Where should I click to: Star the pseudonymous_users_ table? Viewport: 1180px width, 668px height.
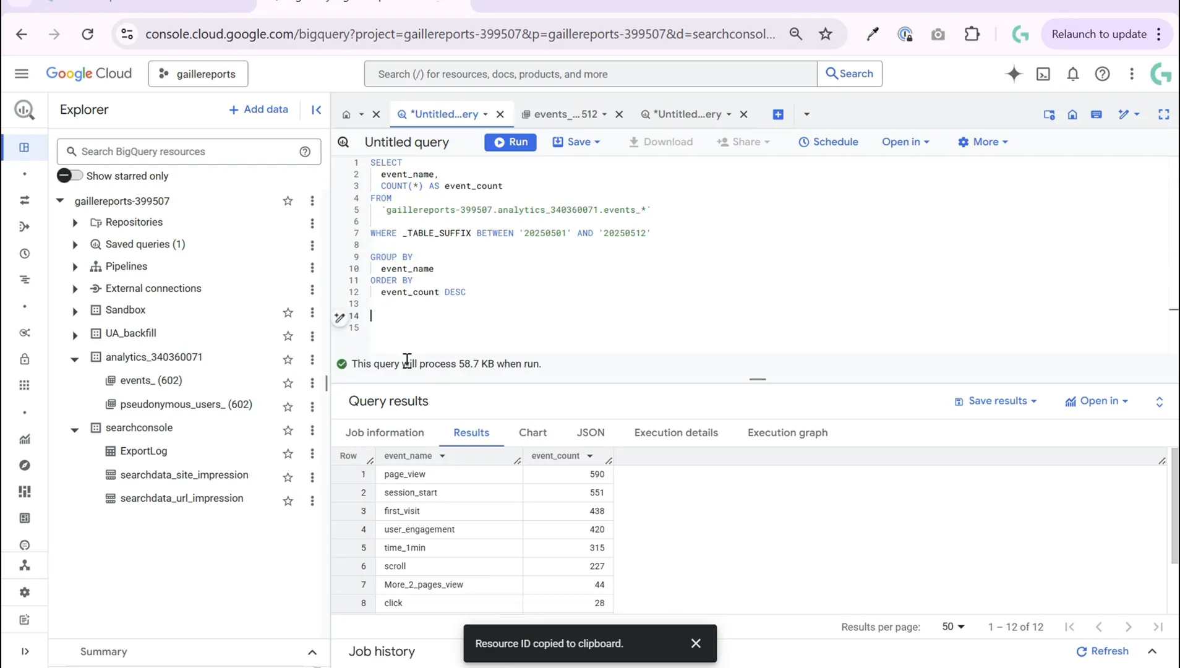[x=288, y=406]
